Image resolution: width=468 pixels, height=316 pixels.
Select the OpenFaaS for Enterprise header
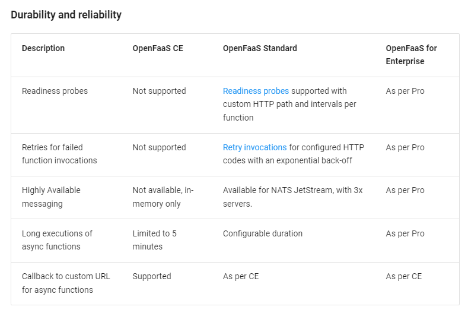pyautogui.click(x=411, y=55)
